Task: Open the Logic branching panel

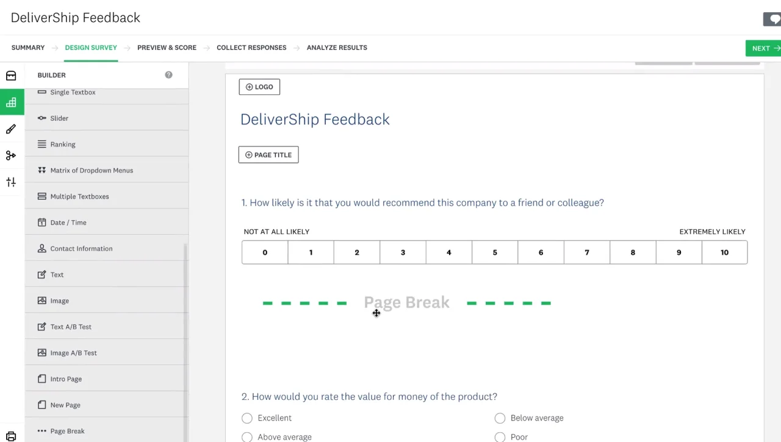Action: click(11, 155)
